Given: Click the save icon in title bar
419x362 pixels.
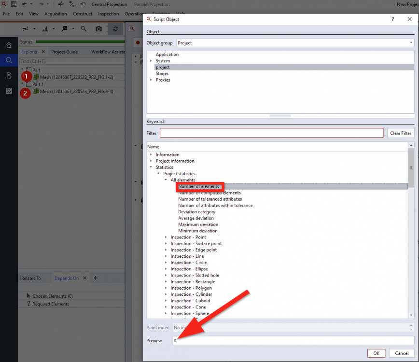Looking at the screenshot, I should point(14,4).
